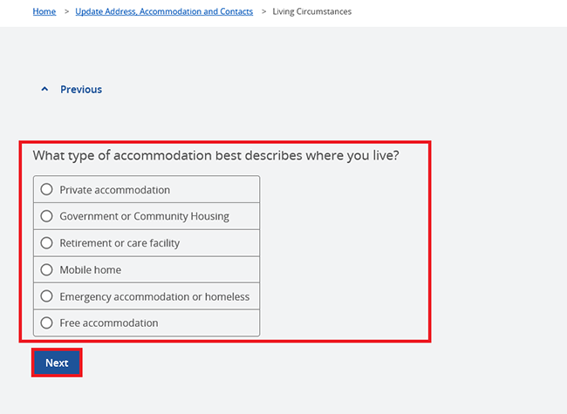Select the Private accommodation radio button
This screenshot has width=567, height=414.
[x=47, y=190]
